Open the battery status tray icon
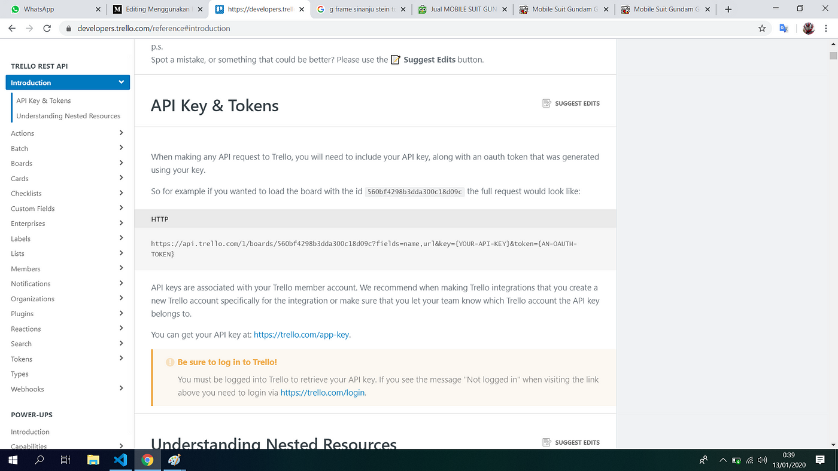838x471 pixels. coord(736,460)
